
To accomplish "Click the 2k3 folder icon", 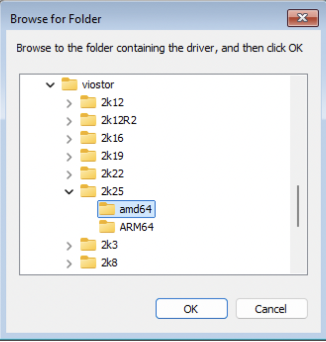I will [88, 245].
